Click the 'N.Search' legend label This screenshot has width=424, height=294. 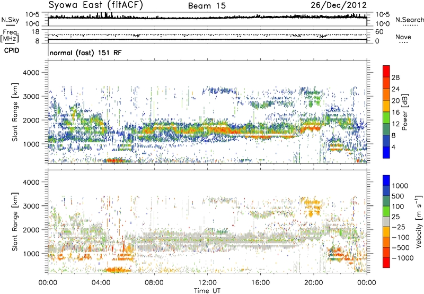tap(409, 20)
